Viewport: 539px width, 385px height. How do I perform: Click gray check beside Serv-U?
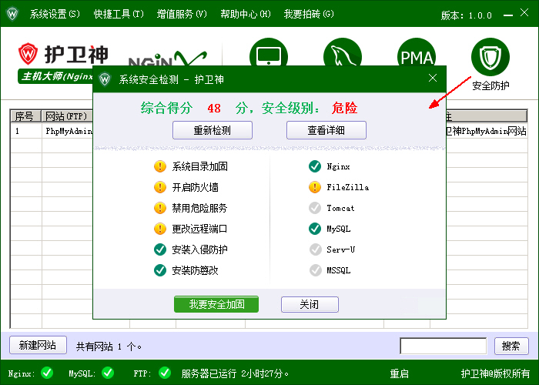pos(315,249)
